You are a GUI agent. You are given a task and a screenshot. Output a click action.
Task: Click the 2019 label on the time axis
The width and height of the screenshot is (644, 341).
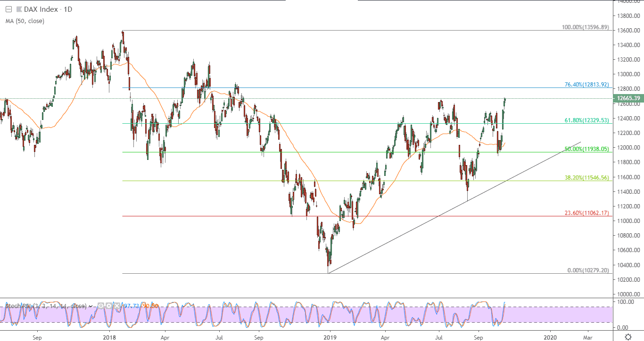(x=330, y=337)
